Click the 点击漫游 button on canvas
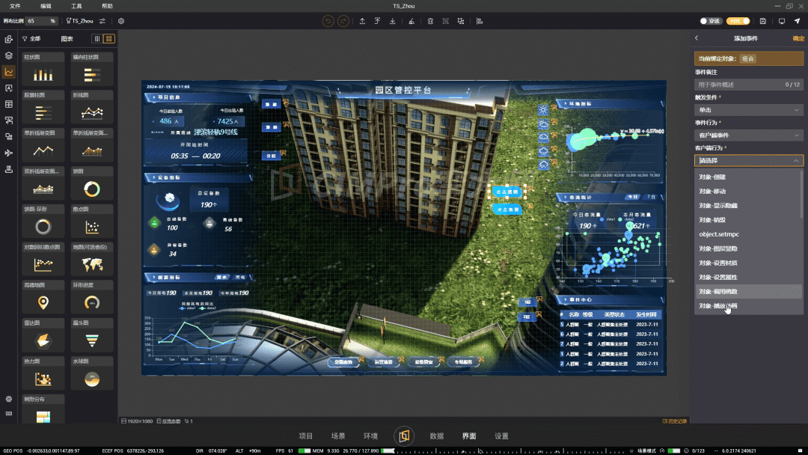This screenshot has height=455, width=808. 507,192
